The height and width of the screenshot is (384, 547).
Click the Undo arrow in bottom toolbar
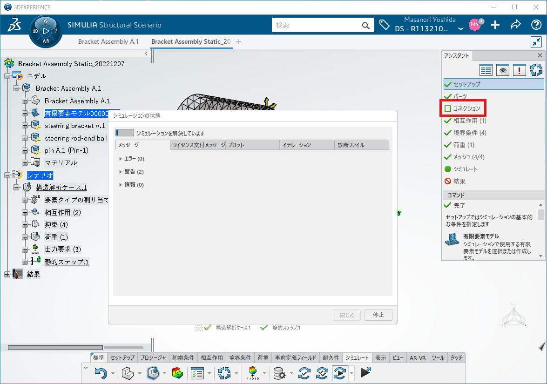101,373
